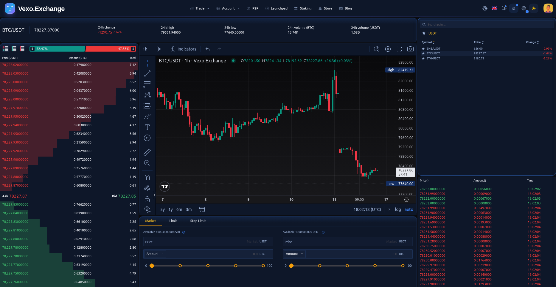Open the Staking menu item
The image size is (556, 287).
click(303, 8)
